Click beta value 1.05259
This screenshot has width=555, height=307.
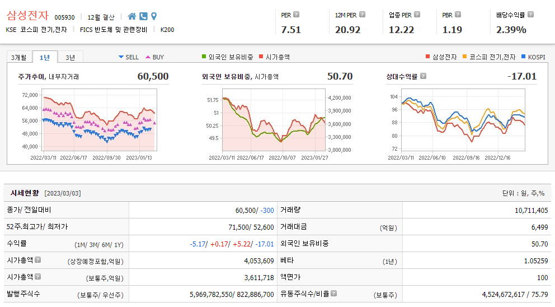tap(536, 261)
